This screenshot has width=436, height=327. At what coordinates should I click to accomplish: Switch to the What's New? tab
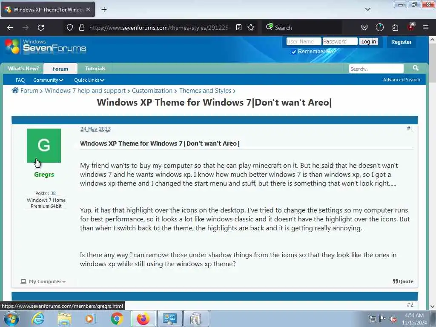click(23, 69)
